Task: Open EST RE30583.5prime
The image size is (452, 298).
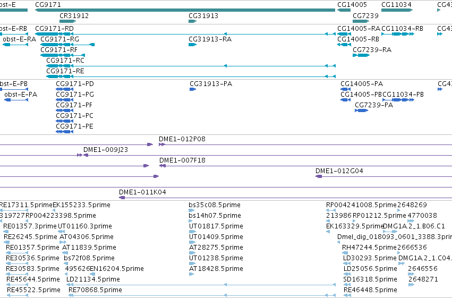Action: (x=32, y=269)
